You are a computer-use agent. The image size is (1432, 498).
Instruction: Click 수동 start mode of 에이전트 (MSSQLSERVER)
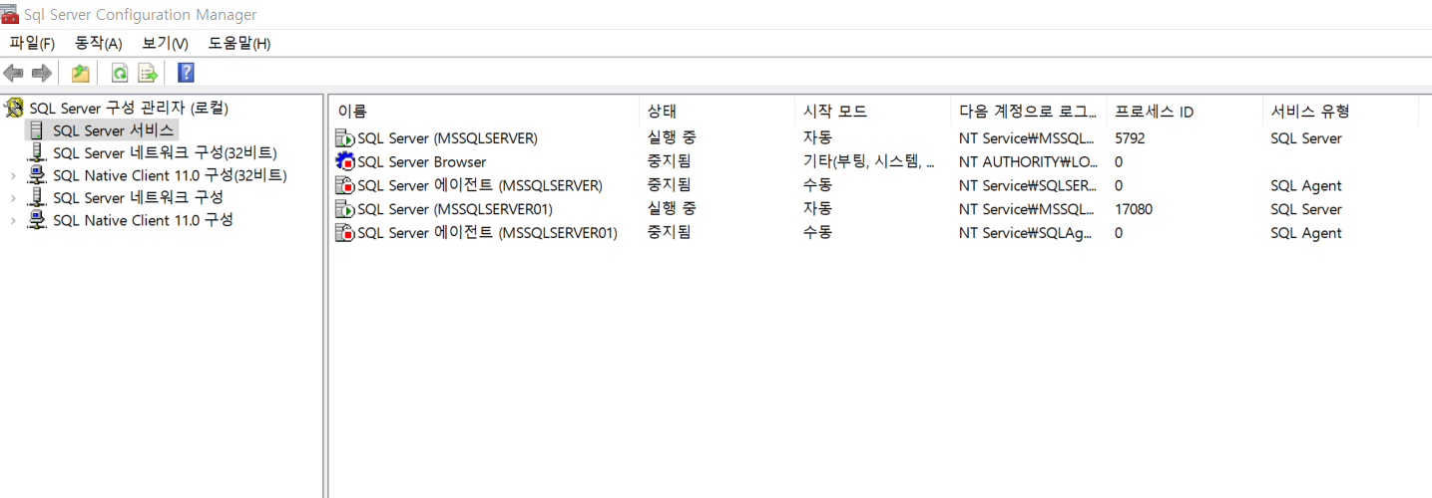point(817,185)
